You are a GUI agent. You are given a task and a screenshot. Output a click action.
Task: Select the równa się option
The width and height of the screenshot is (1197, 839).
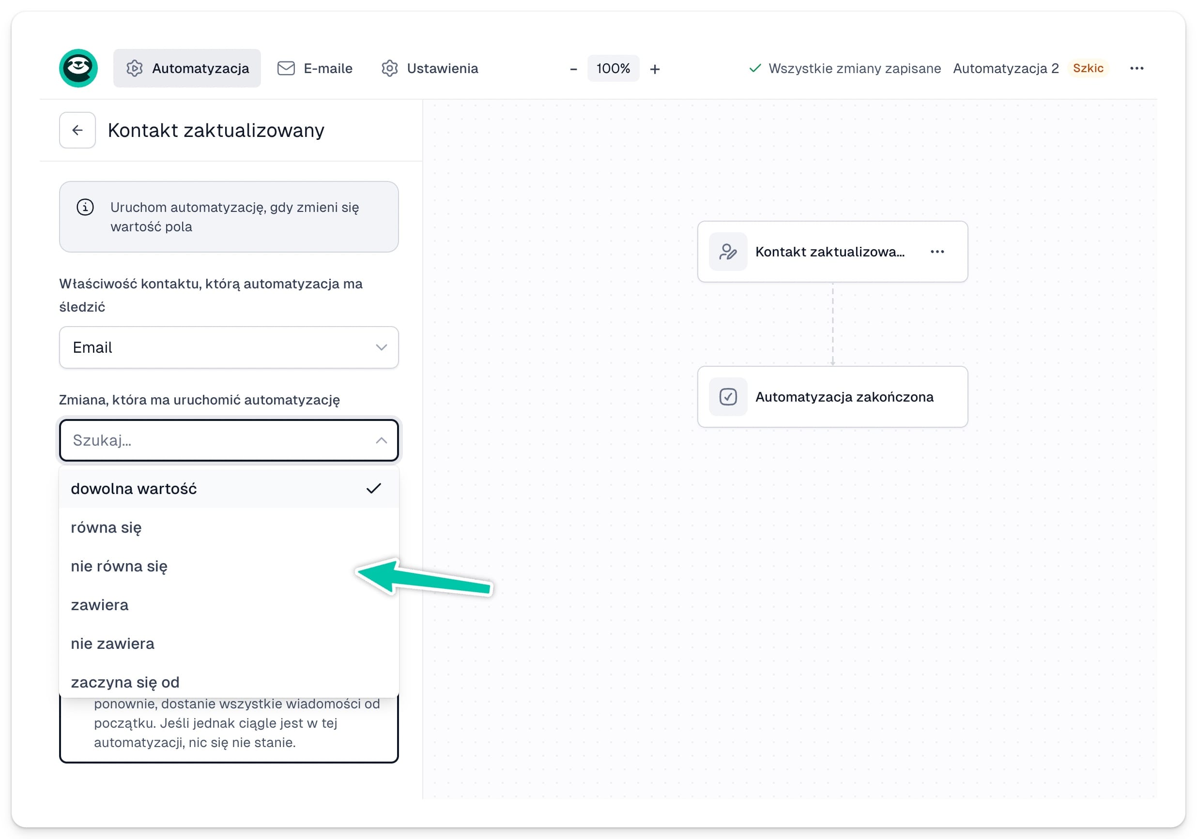(x=229, y=527)
